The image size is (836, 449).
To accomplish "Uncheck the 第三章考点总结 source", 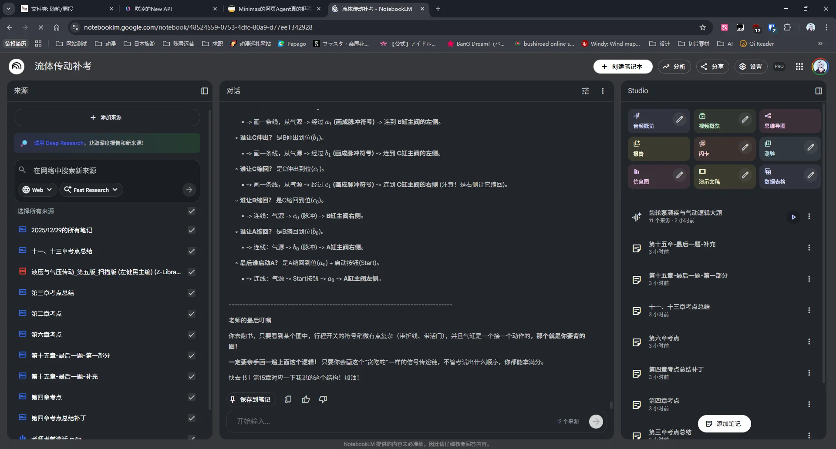I will tap(192, 293).
